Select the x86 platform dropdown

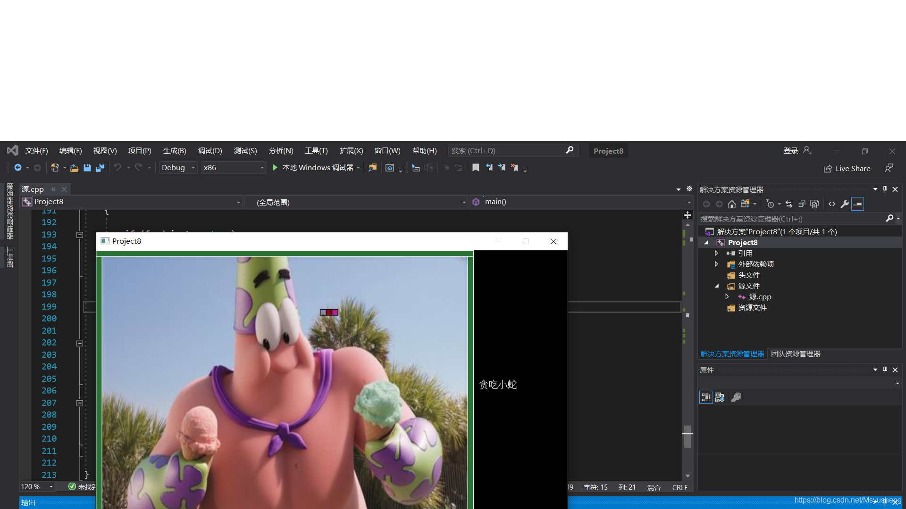tap(234, 167)
